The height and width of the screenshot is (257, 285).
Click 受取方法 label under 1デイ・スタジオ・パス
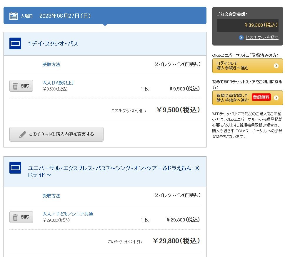(51, 64)
